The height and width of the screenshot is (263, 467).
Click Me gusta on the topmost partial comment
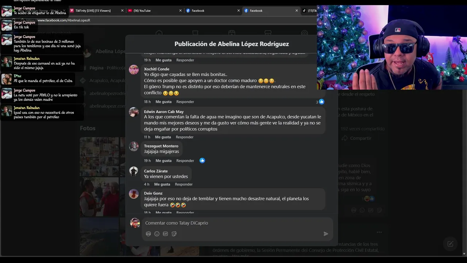(x=163, y=60)
